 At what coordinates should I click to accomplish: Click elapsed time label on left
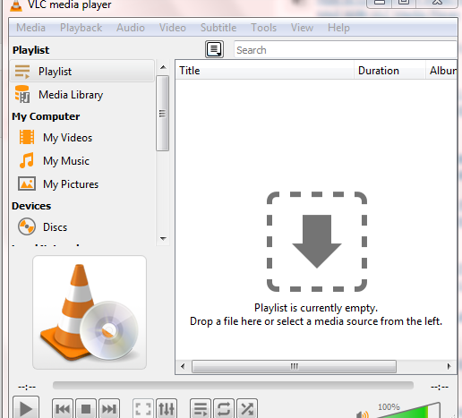click(x=27, y=387)
